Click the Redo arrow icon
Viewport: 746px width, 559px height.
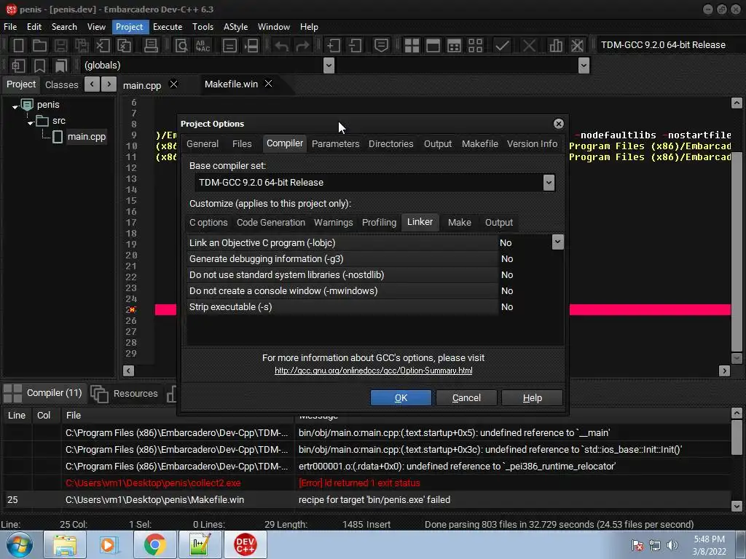(x=302, y=46)
